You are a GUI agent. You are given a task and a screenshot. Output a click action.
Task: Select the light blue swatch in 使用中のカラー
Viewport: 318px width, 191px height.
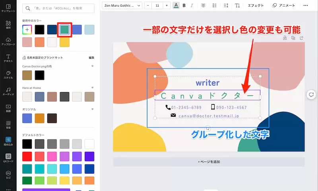point(89,29)
